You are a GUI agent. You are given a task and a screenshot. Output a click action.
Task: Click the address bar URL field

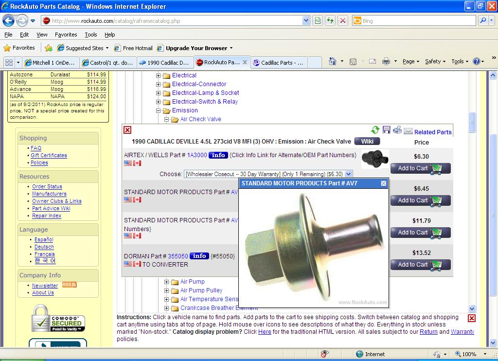tap(175, 21)
